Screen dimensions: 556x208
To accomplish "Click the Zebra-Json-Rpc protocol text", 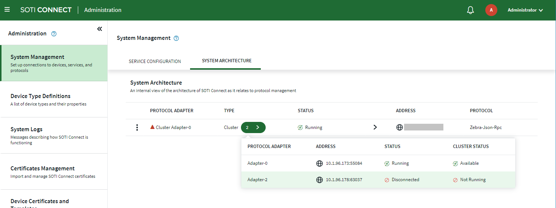I will (486, 127).
